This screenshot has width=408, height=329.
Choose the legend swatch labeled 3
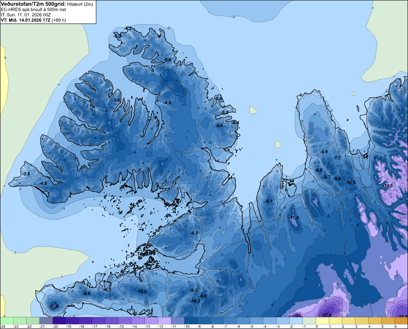[x=361, y=320]
